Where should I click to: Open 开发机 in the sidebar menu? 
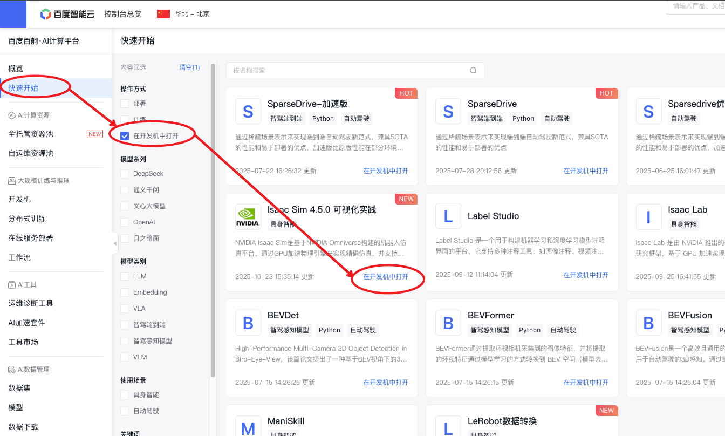point(19,199)
